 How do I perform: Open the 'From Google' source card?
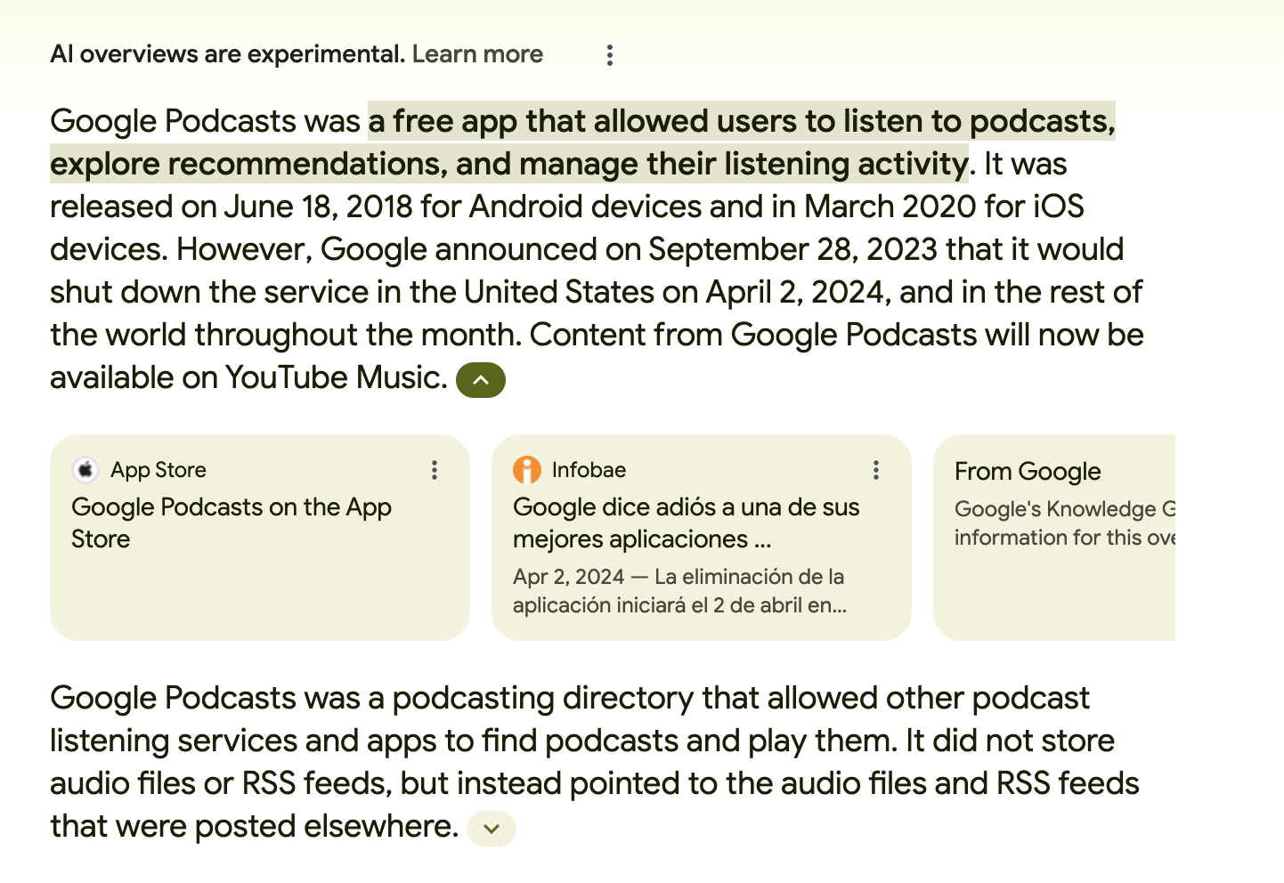click(1054, 538)
